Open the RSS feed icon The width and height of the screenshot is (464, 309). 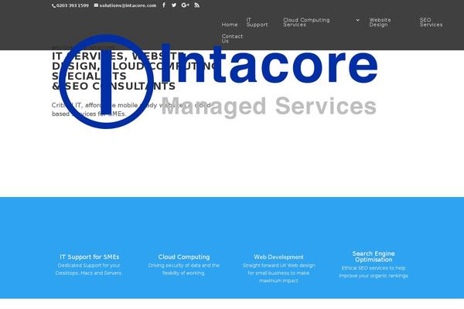(x=196, y=5)
